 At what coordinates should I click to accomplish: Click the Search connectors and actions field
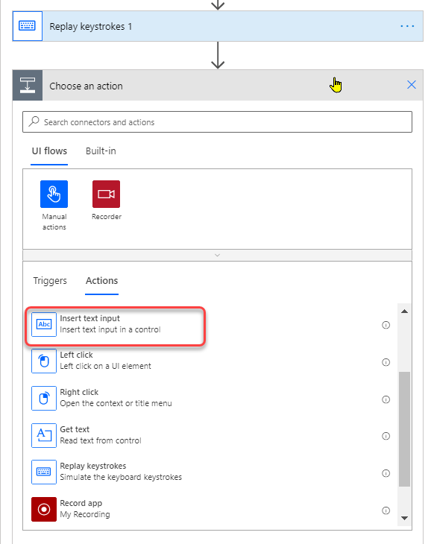(x=217, y=122)
